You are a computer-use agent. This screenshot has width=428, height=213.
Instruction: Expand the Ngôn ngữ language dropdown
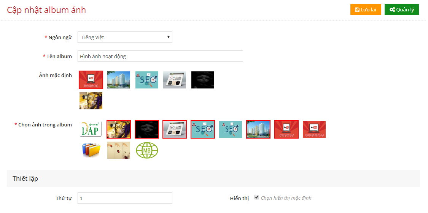pyautogui.click(x=125, y=37)
